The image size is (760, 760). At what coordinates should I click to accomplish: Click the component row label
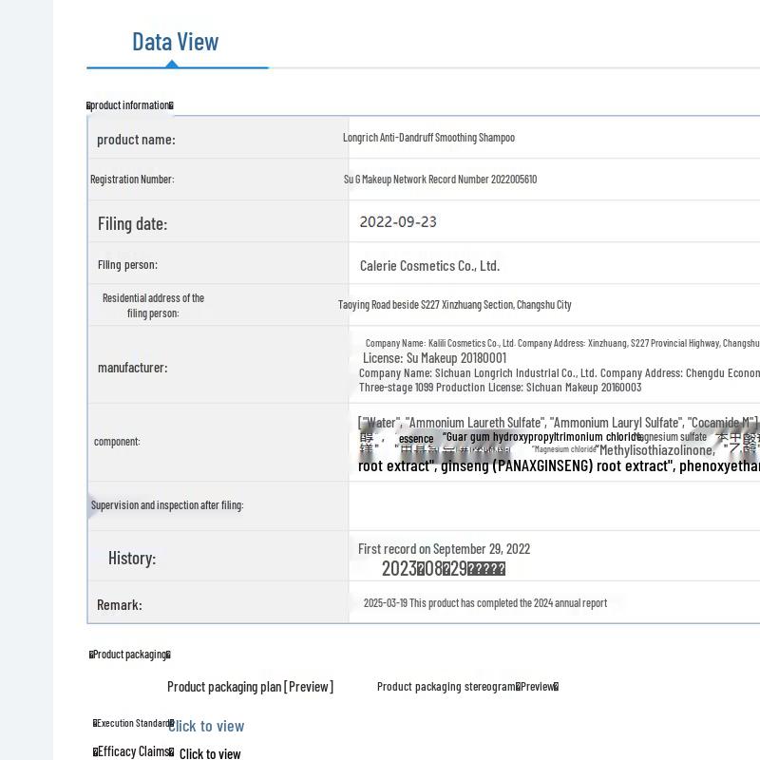click(x=117, y=442)
